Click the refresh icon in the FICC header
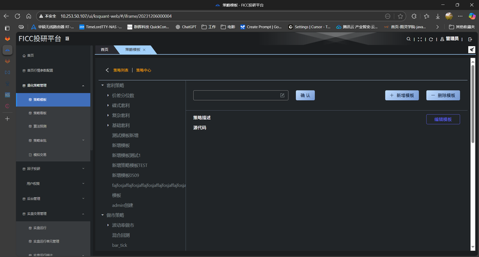The height and width of the screenshot is (257, 479). (431, 39)
